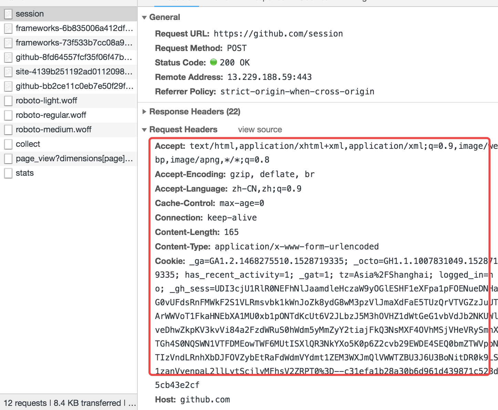Click the file icon beside the page_view request
The height and width of the screenshot is (410, 498).
[8, 158]
